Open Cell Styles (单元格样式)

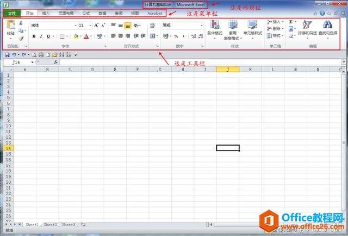pyautogui.click(x=253, y=29)
